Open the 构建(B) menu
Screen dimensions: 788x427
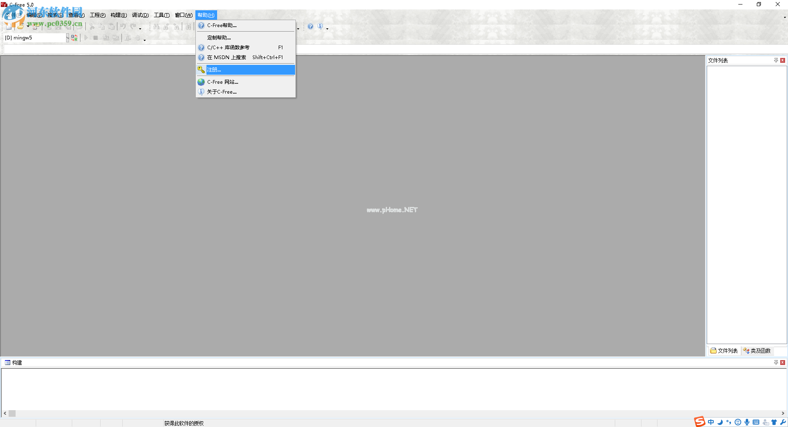tap(119, 15)
